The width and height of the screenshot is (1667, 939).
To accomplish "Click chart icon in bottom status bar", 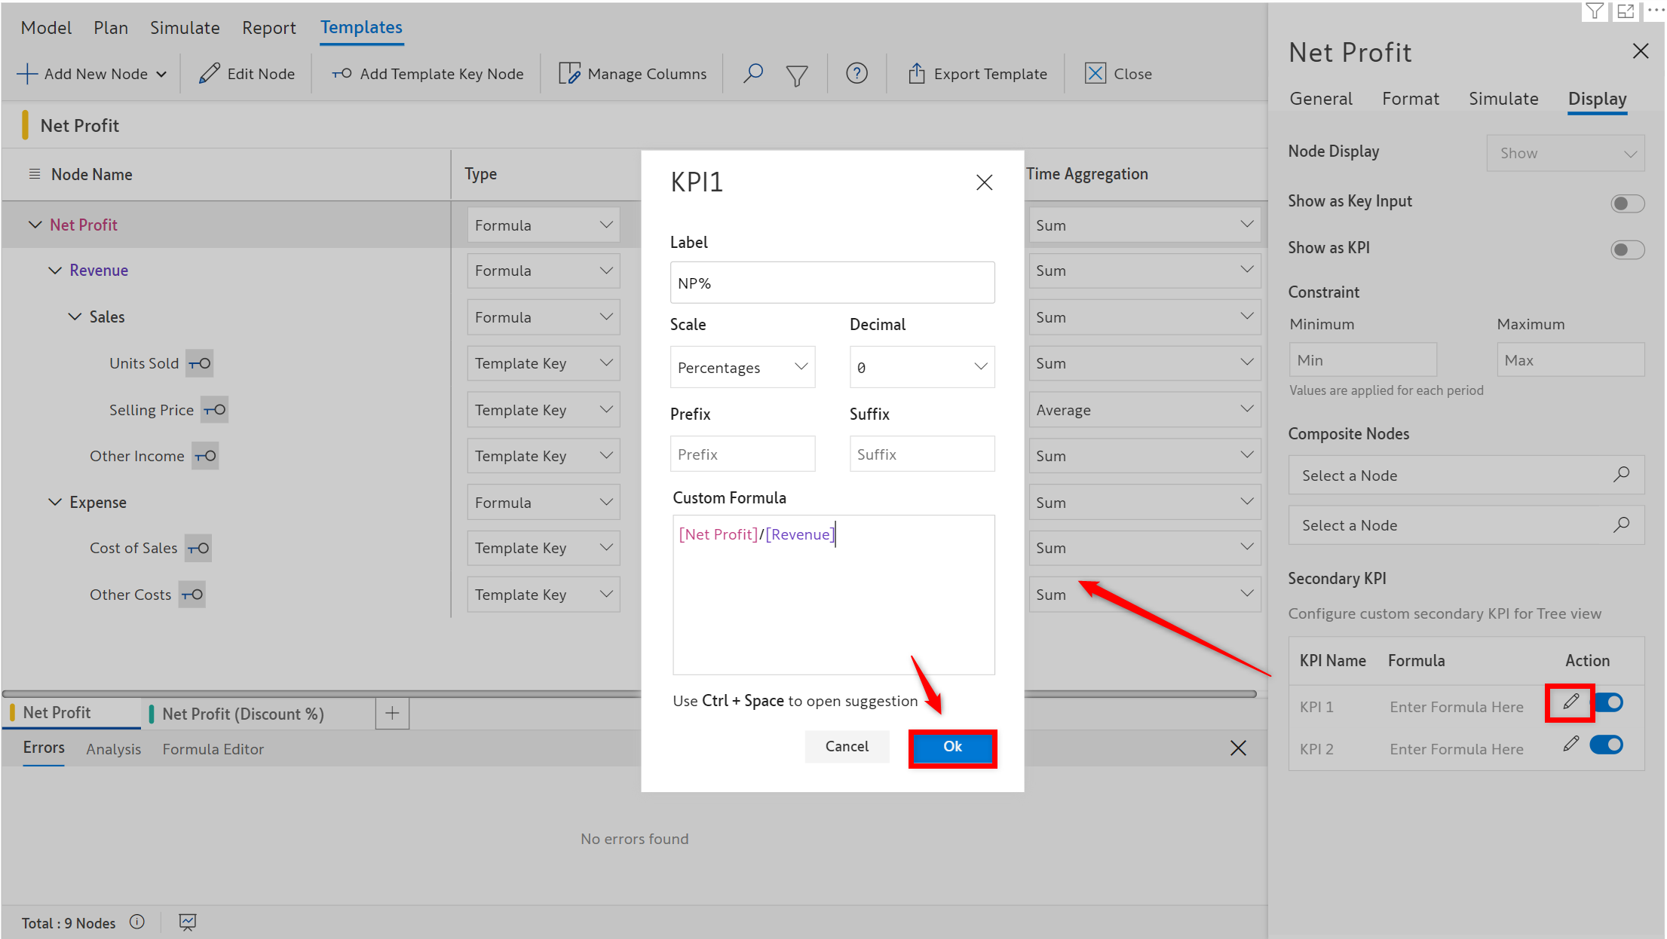I will (x=188, y=922).
